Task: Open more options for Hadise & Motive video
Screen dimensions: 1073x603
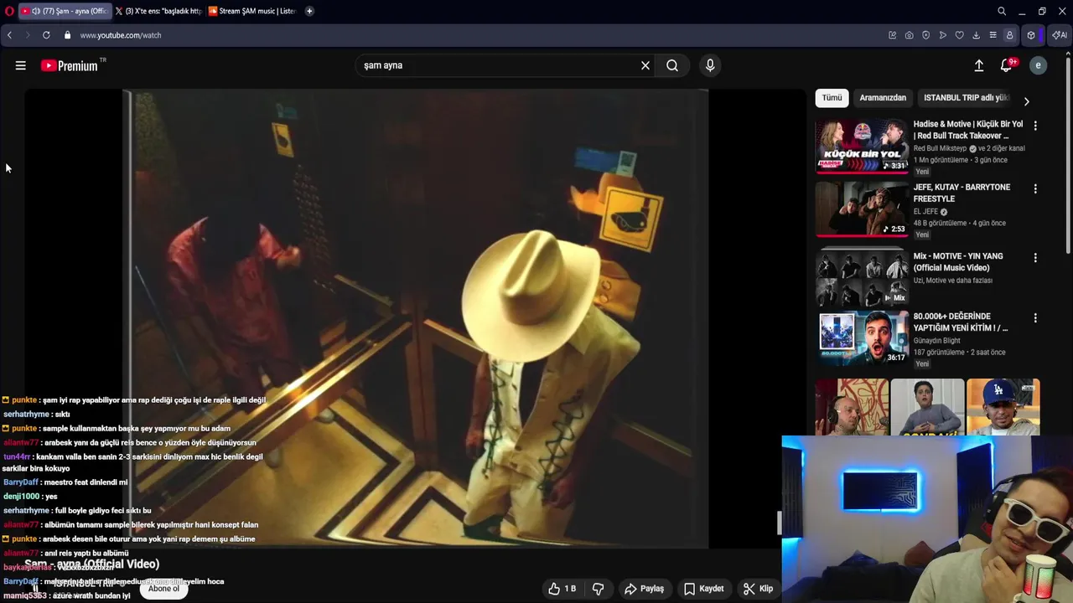Action: tap(1035, 126)
